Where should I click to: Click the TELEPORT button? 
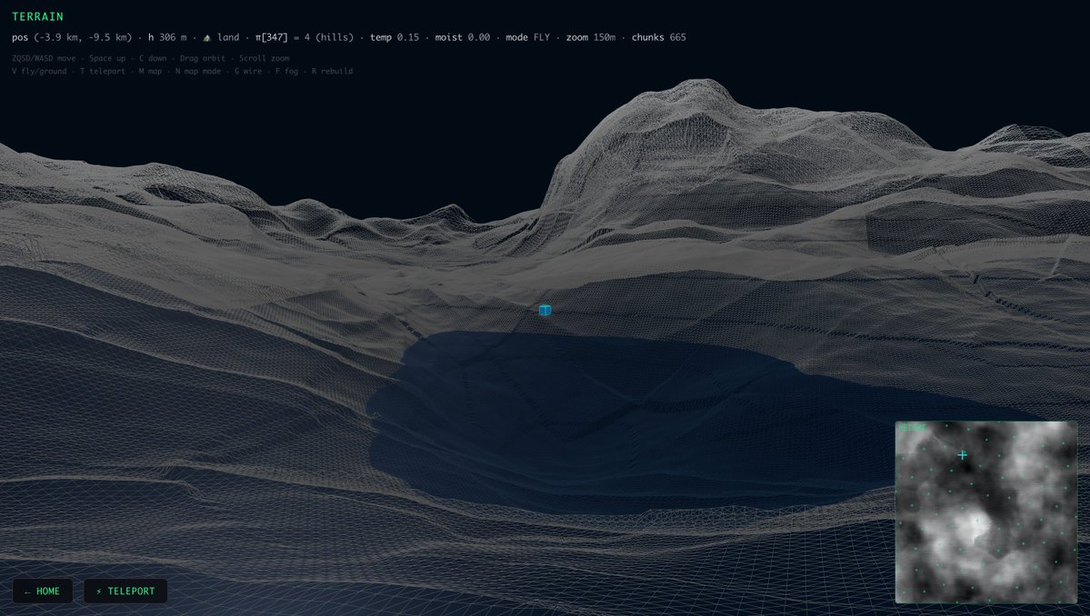tap(125, 591)
